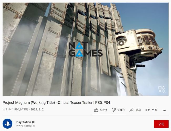Screen dimensions: 171x131
Task: Click the NAT GAMES logo in video
Action: tap(85, 49)
